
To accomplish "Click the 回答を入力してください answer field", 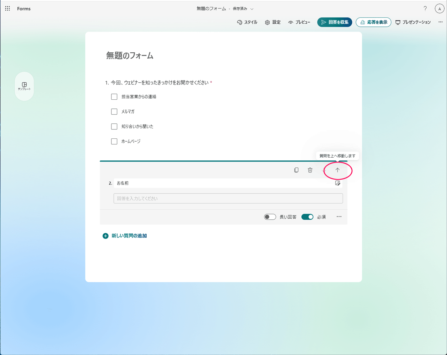I will pos(228,198).
